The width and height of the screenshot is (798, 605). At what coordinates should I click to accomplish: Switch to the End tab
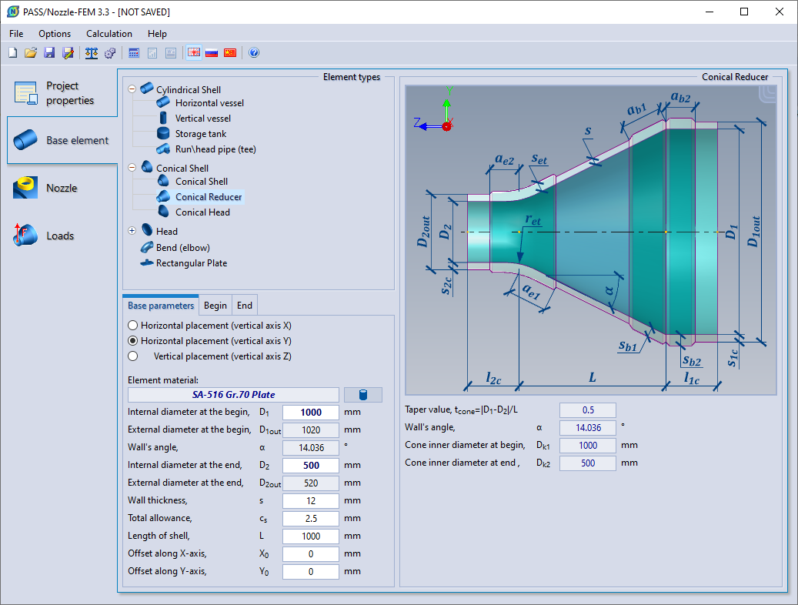244,306
